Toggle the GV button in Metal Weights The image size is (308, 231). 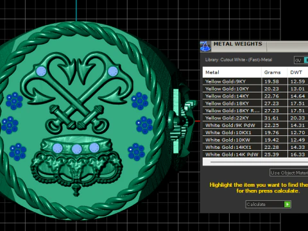(x=298, y=60)
